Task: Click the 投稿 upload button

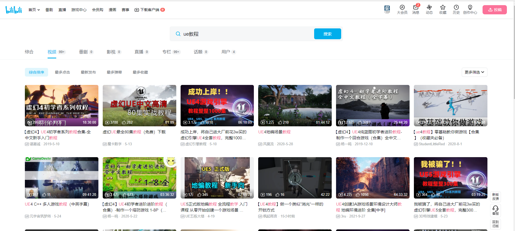Action: pos(495,10)
